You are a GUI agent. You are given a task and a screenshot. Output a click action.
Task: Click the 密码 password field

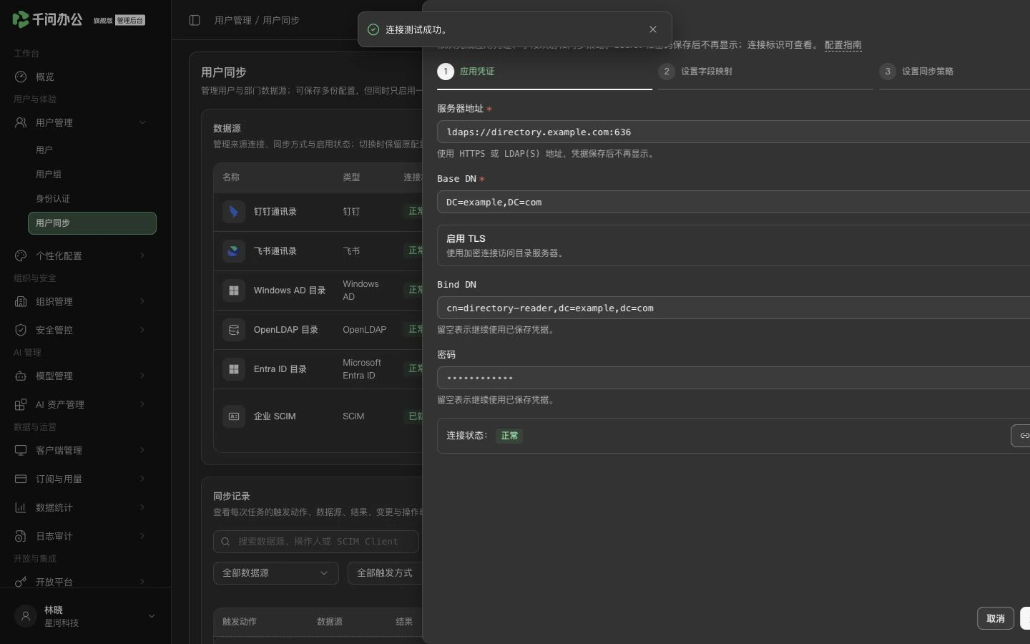click(734, 378)
